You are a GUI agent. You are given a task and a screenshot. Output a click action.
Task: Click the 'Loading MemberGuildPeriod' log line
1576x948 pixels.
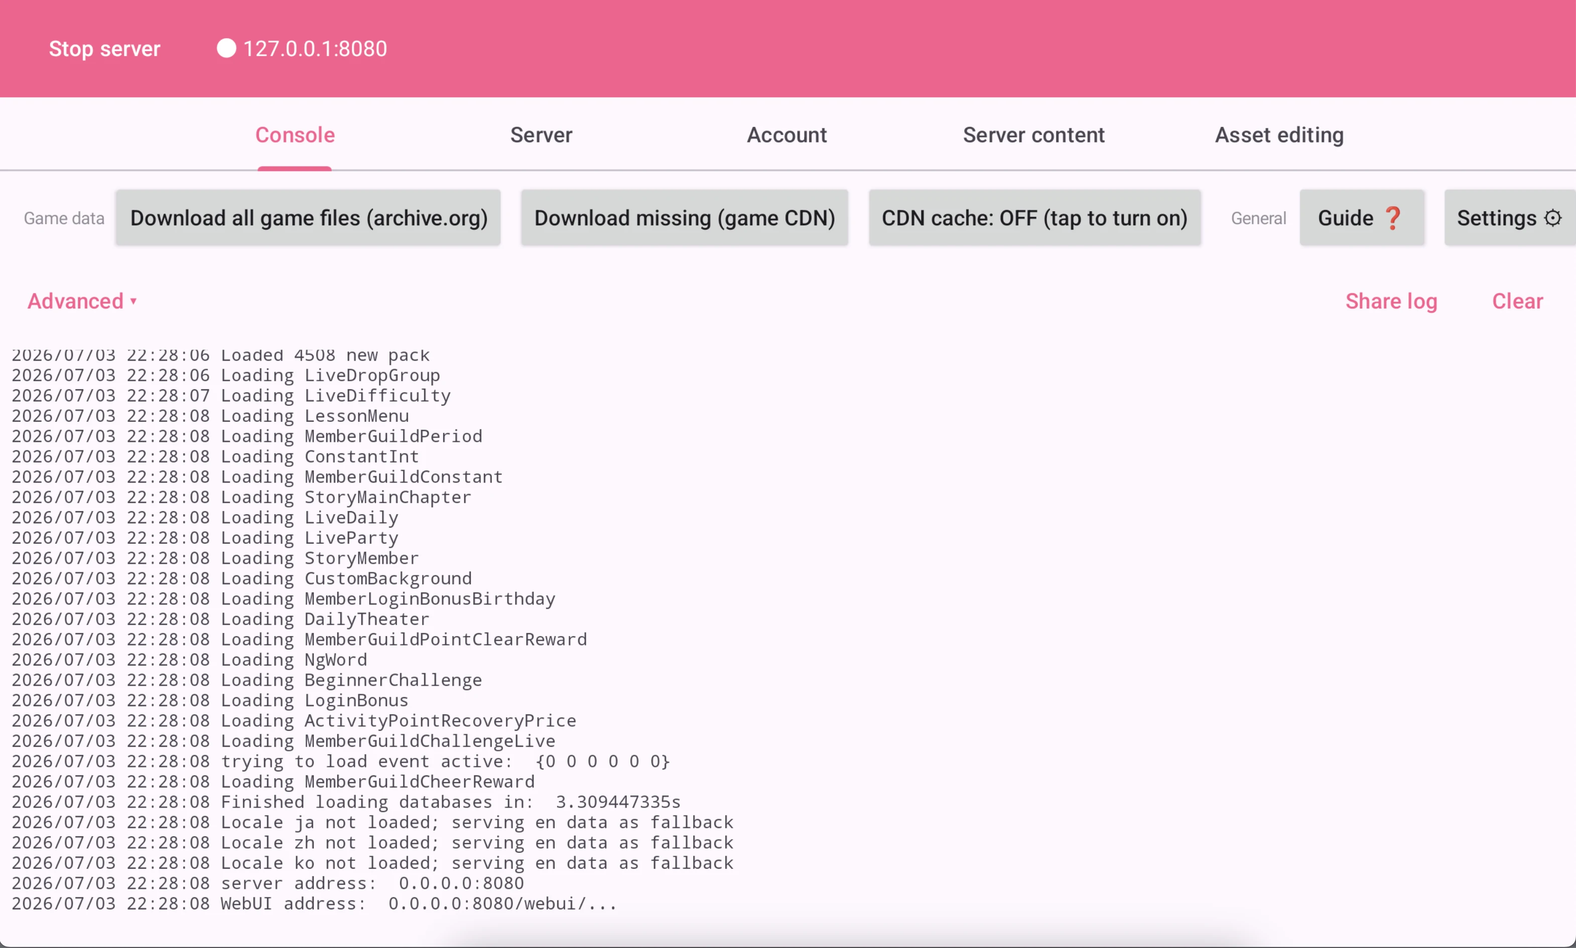(x=247, y=436)
